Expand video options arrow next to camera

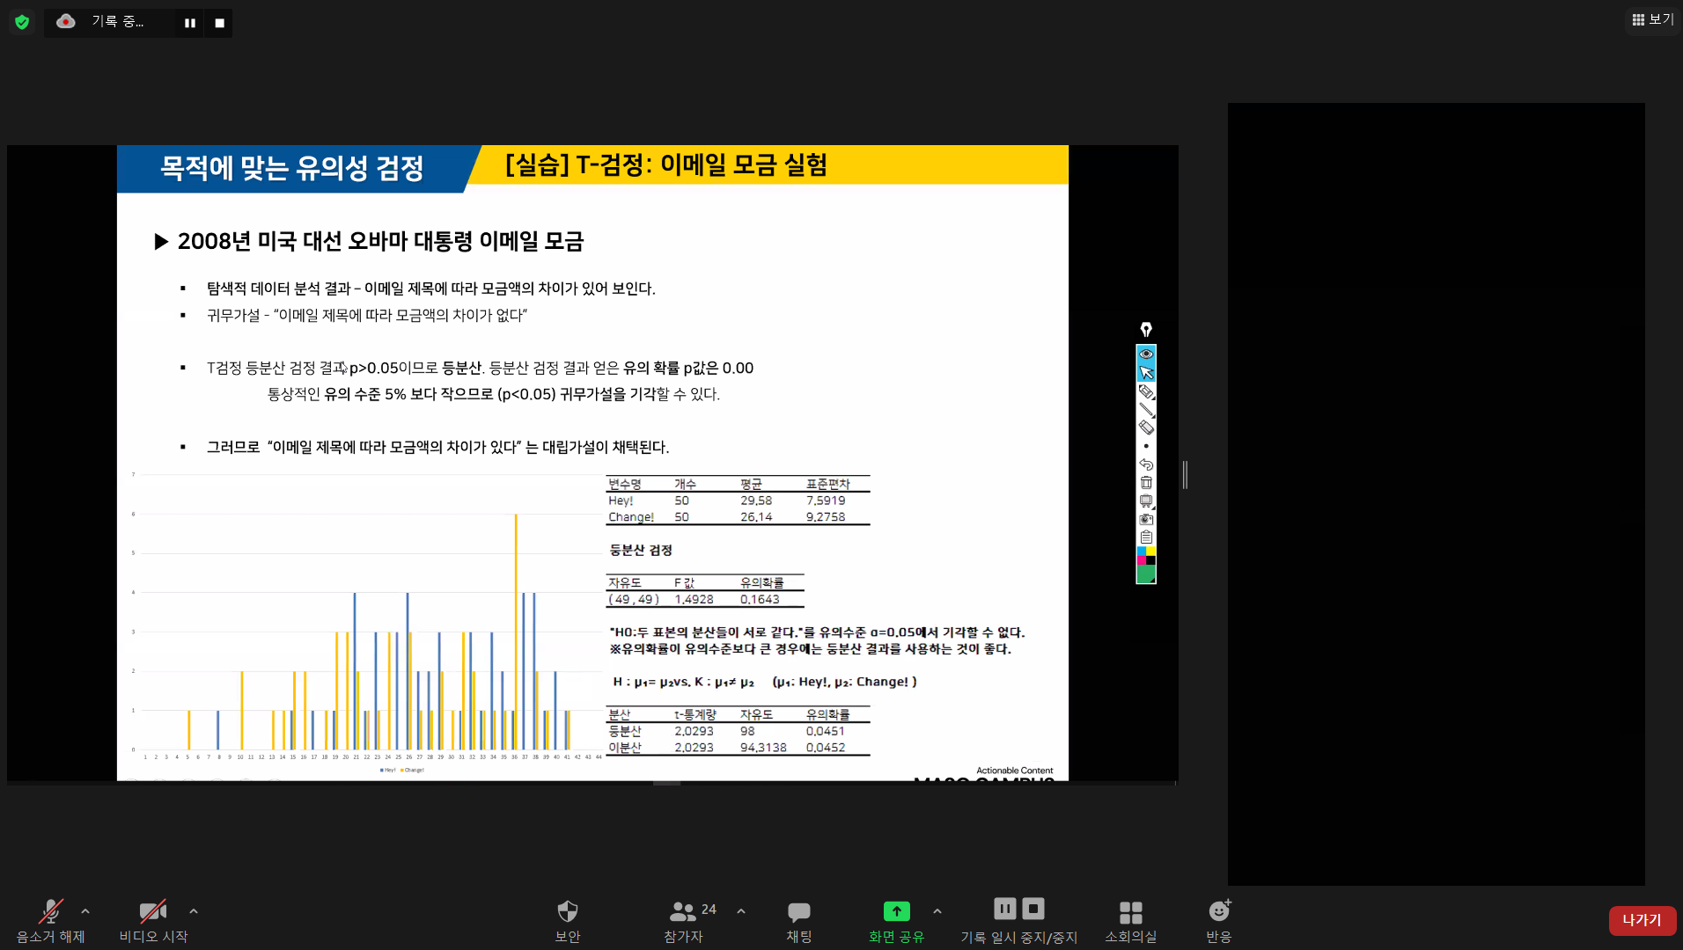tap(194, 911)
